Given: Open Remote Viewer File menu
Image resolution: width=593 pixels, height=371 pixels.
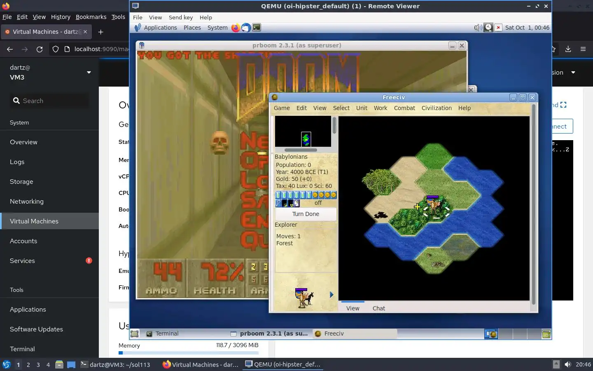Looking at the screenshot, I should tap(138, 17).
